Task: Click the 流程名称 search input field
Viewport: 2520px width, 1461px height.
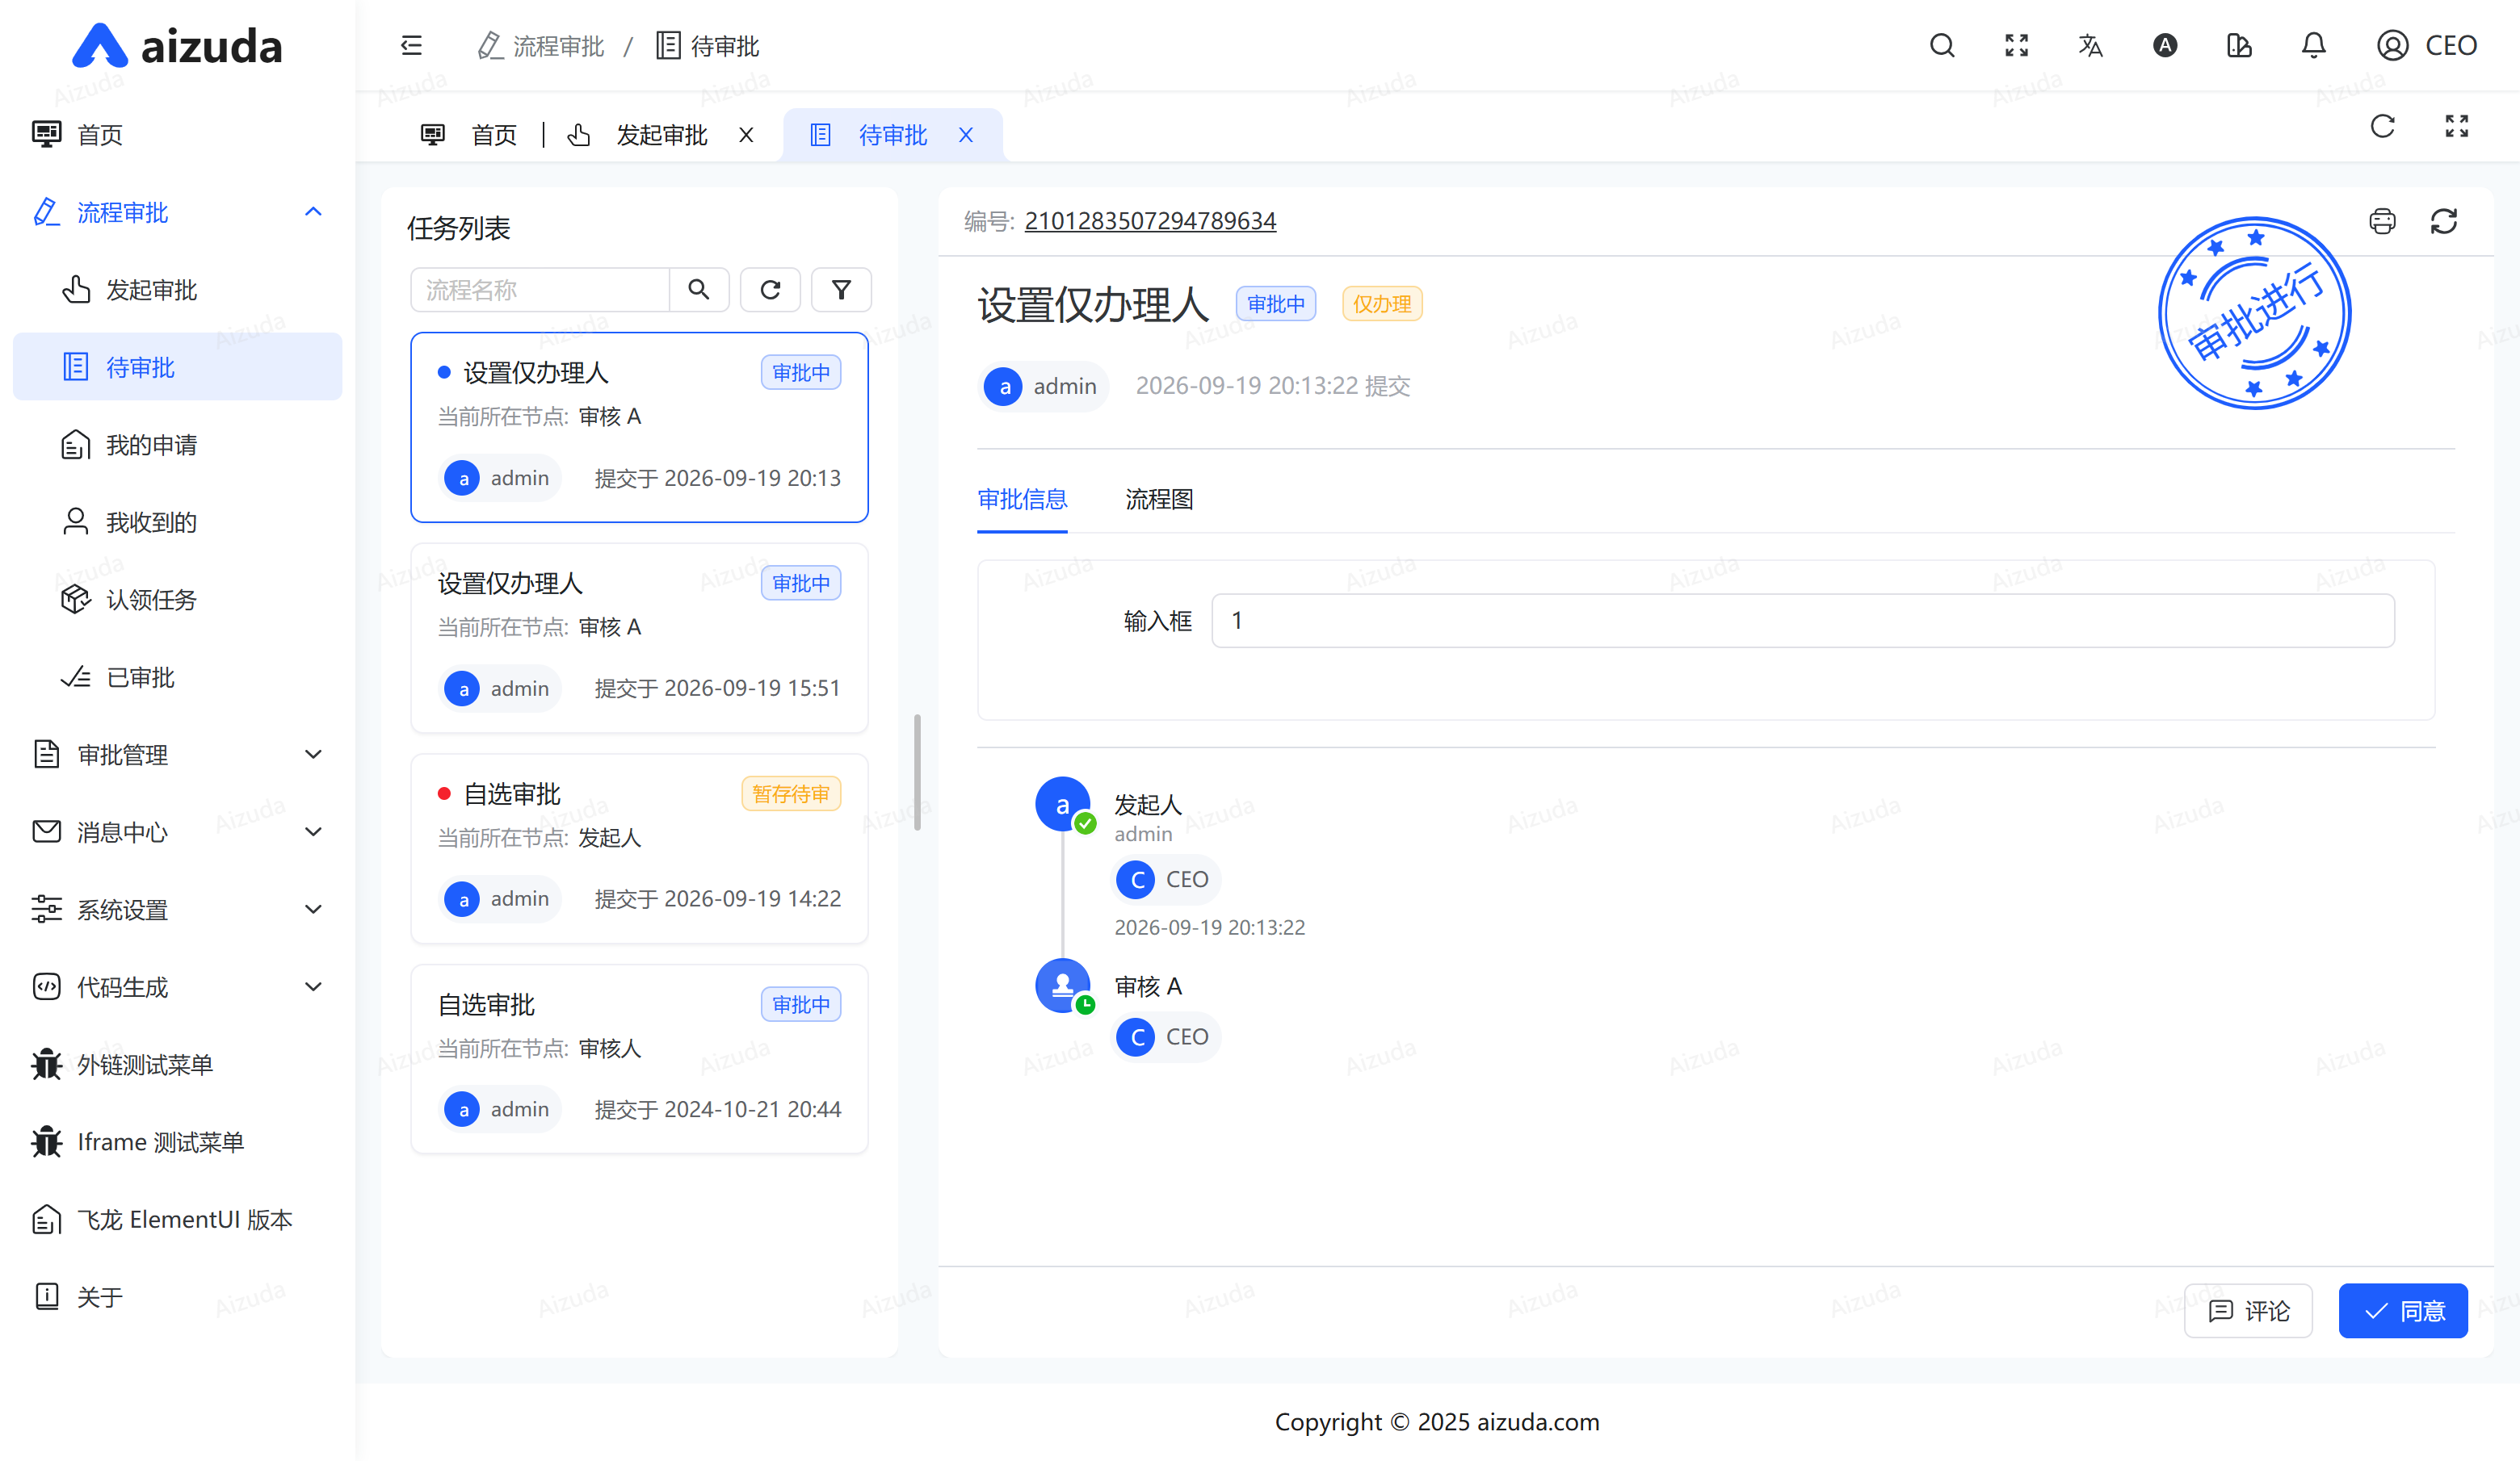Action: [540, 290]
